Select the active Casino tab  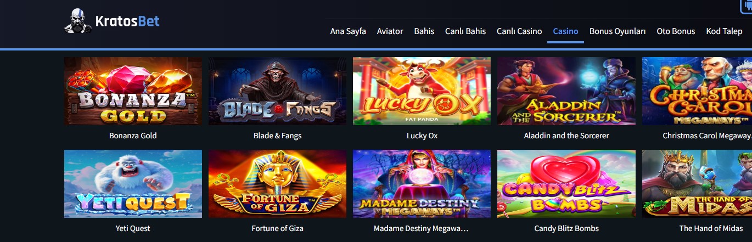tap(565, 31)
